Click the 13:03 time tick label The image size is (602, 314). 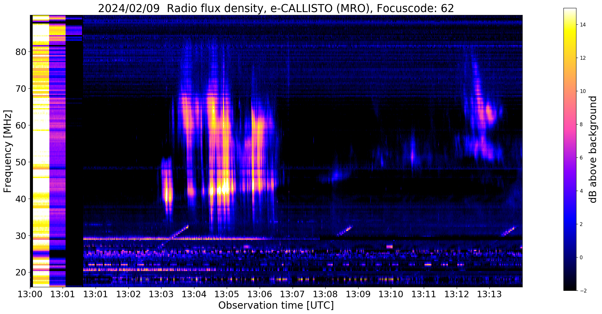(161, 294)
